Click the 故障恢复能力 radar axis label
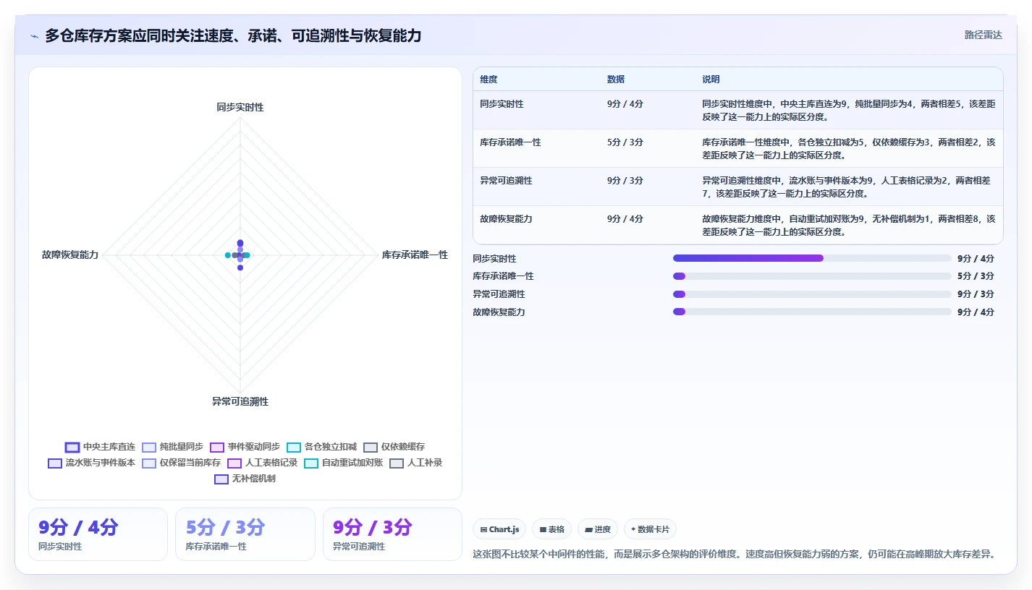1032x590 pixels. 70,255
